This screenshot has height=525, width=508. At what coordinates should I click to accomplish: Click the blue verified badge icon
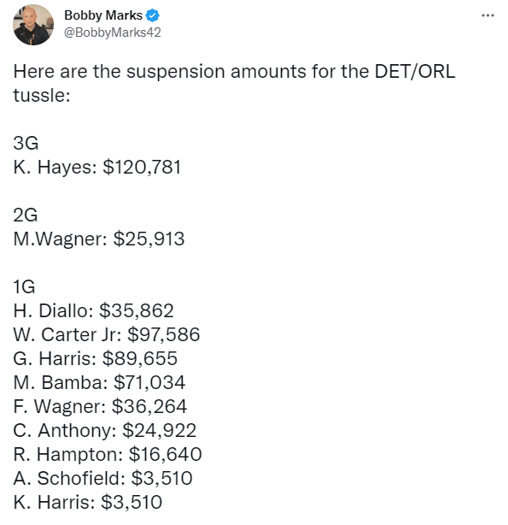tap(153, 15)
